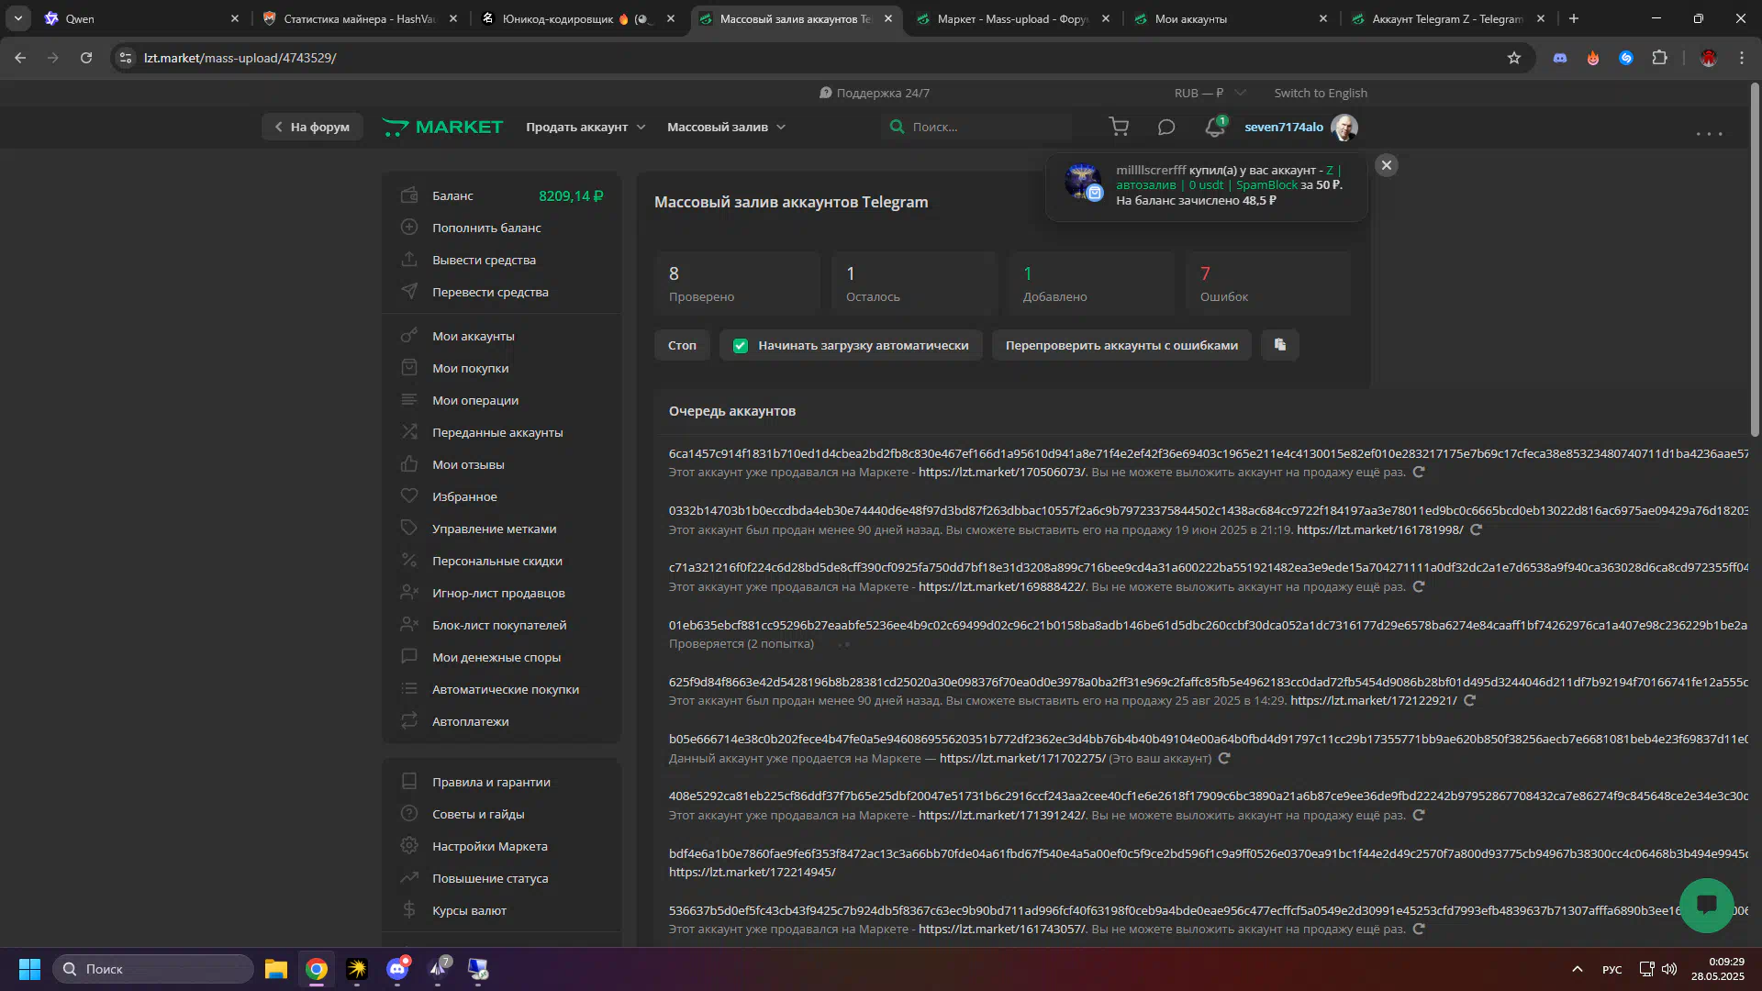Switch to the Qwen browser tab

pos(140,18)
